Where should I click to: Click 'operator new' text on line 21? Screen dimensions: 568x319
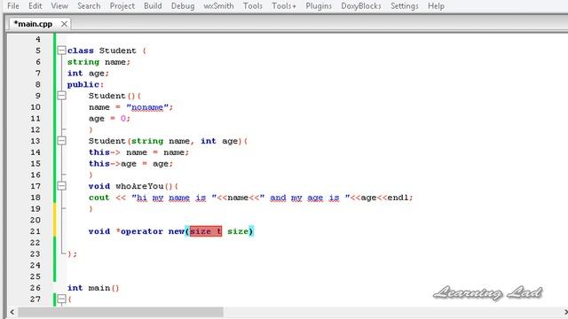153,231
